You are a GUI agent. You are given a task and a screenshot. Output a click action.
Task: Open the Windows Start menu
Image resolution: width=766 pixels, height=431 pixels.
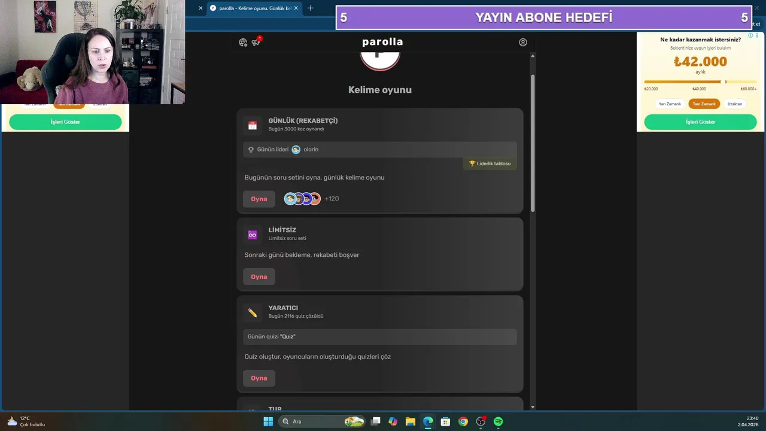tap(268, 421)
